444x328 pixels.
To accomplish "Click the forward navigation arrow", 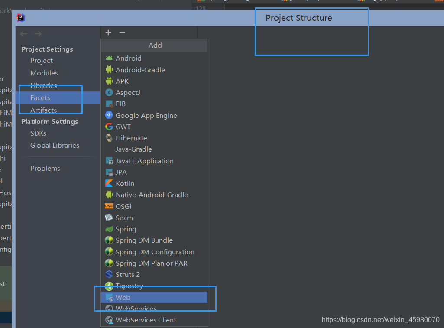I will tap(38, 34).
